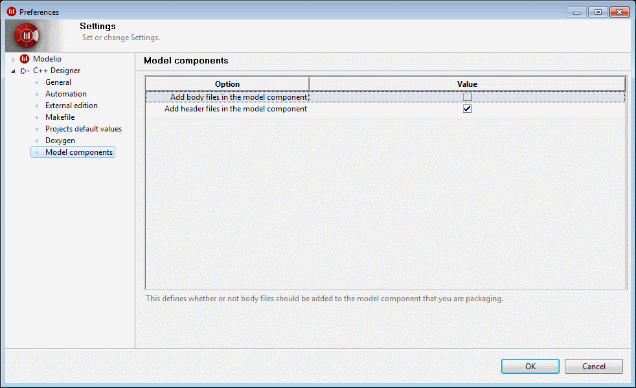Open Makefile settings

pos(60,117)
